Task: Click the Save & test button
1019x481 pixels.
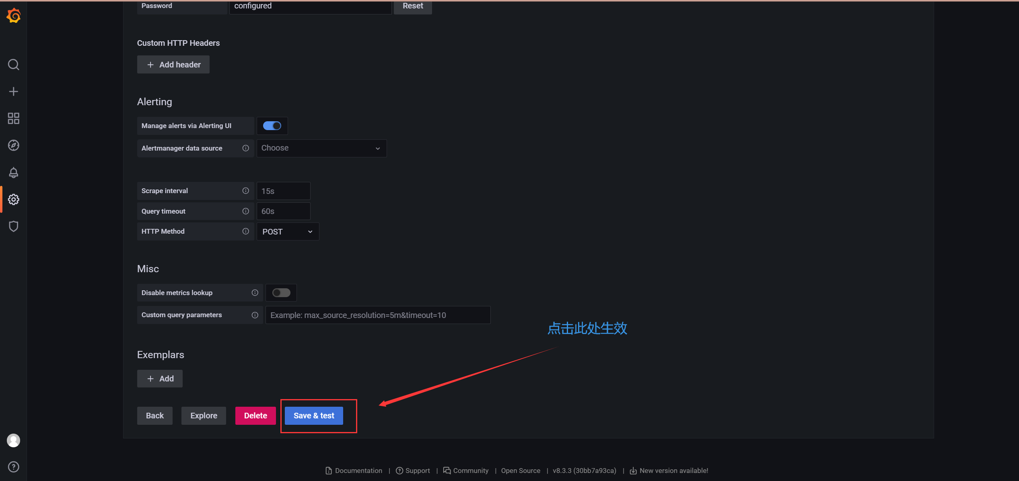Action: [314, 416]
